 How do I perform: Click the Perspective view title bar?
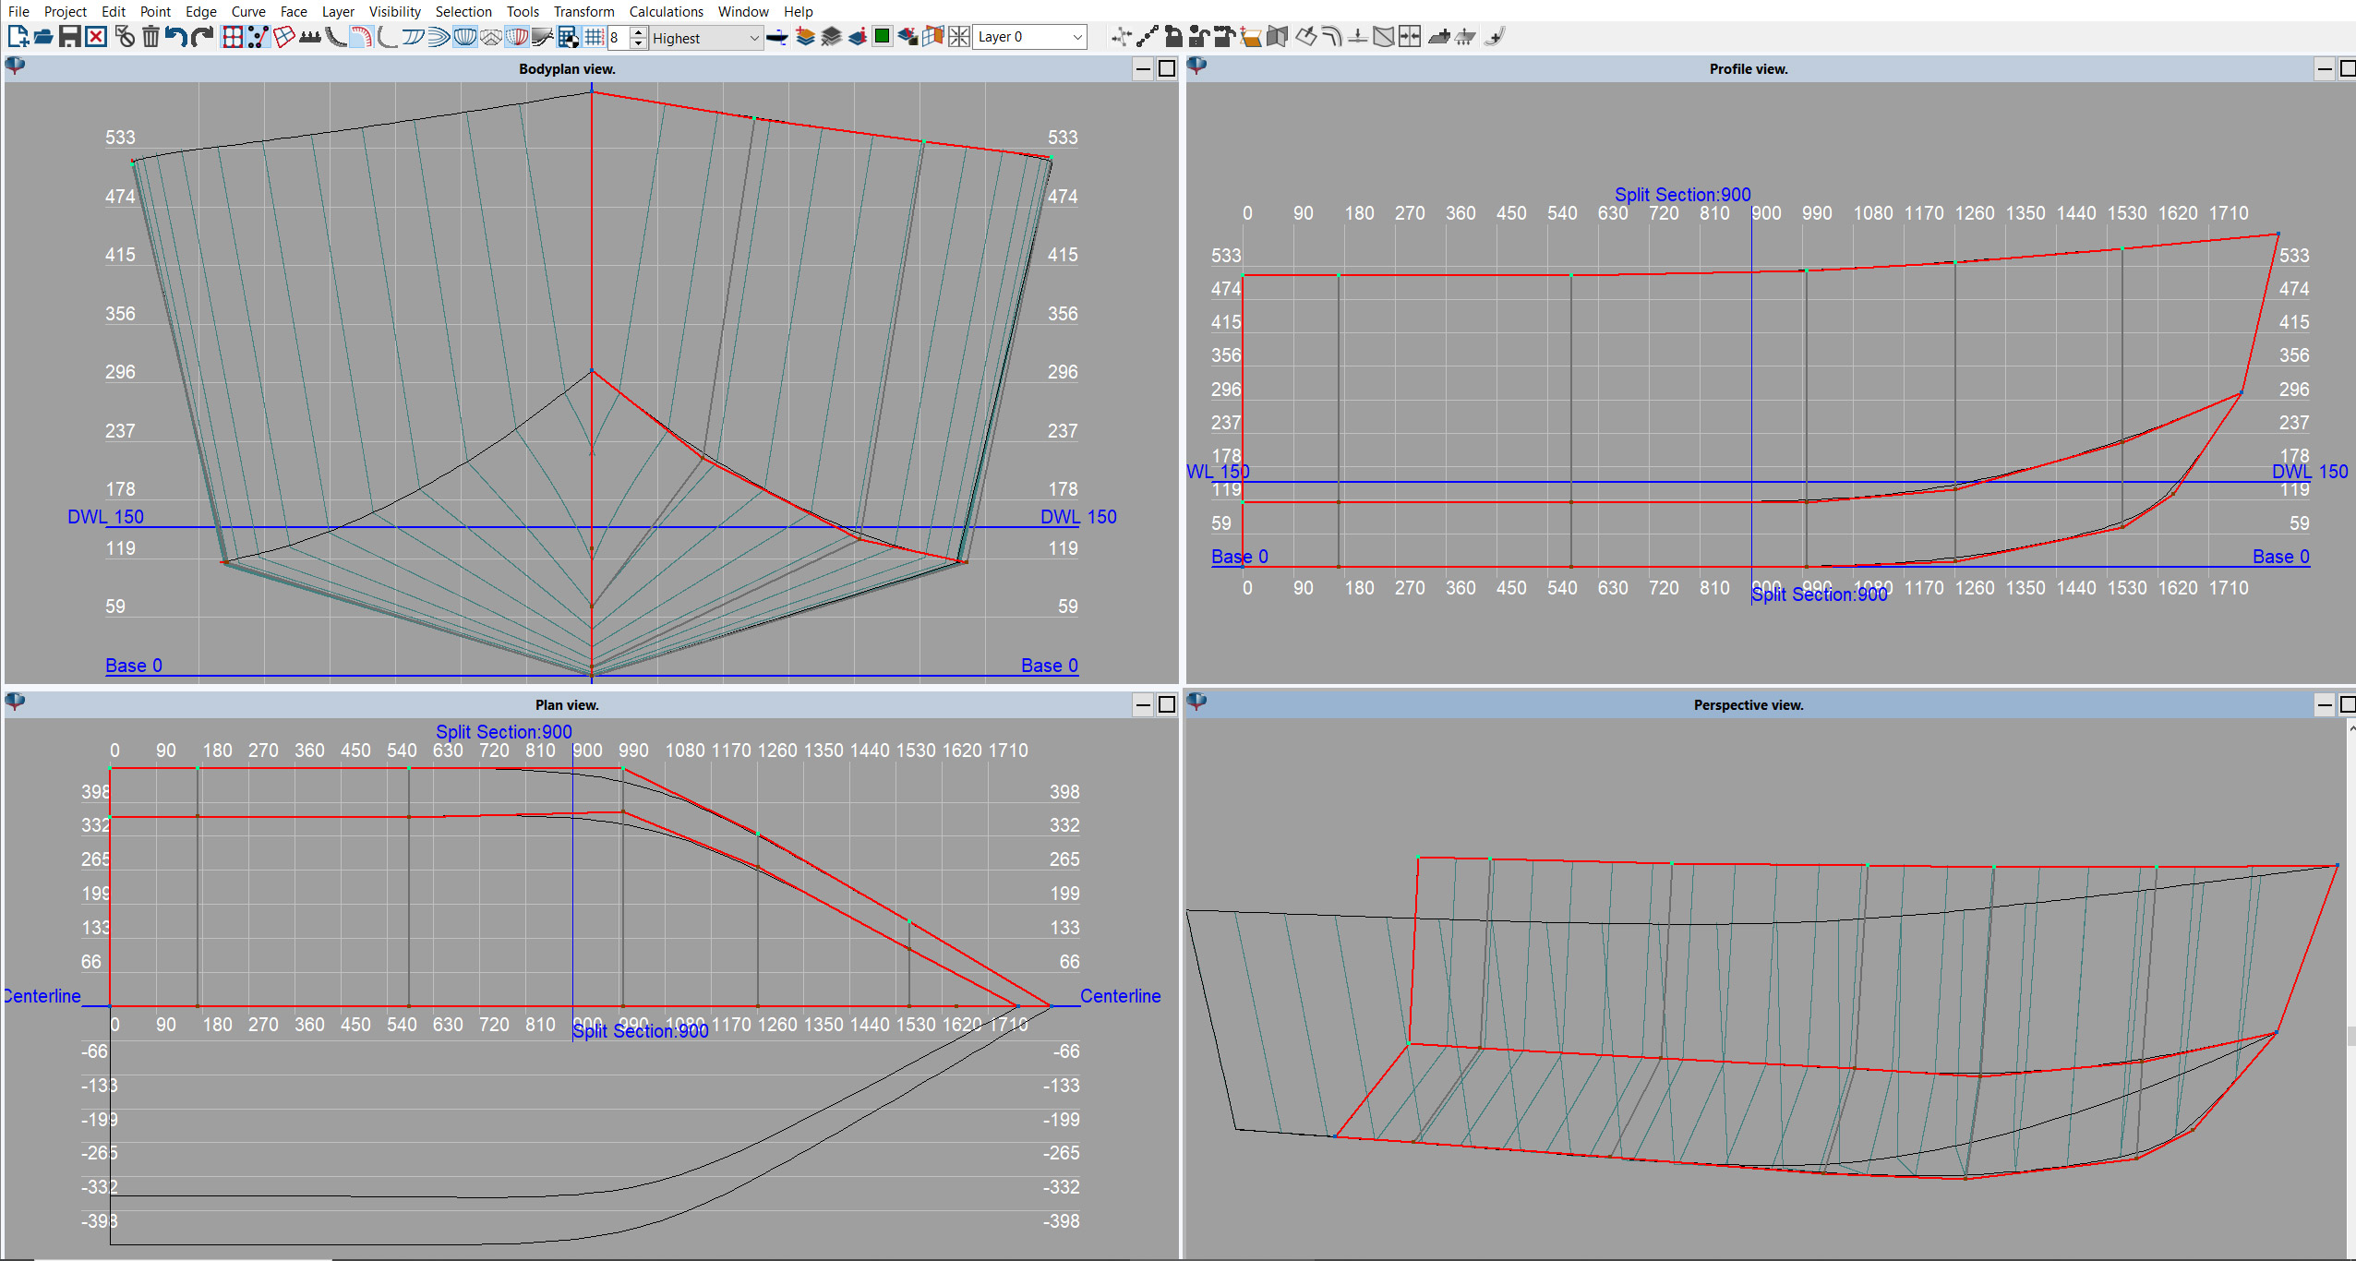coord(1748,704)
